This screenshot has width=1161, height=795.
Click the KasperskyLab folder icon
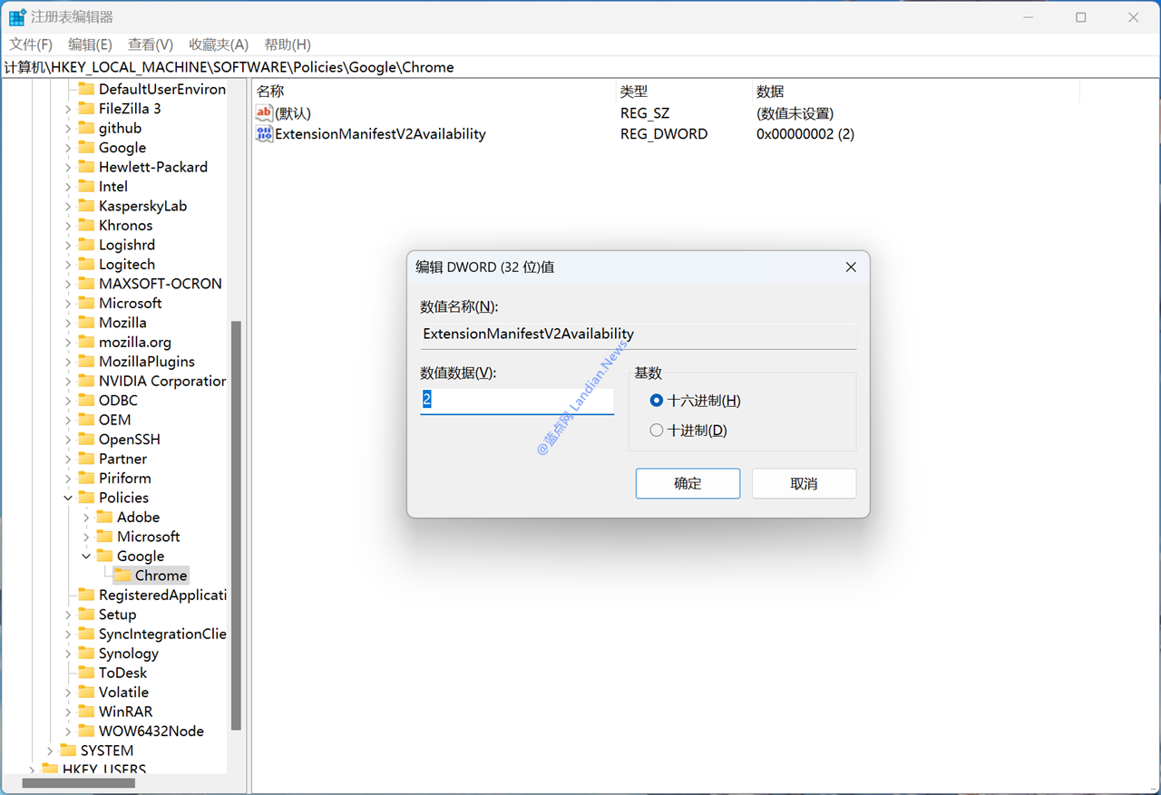pyautogui.click(x=86, y=206)
